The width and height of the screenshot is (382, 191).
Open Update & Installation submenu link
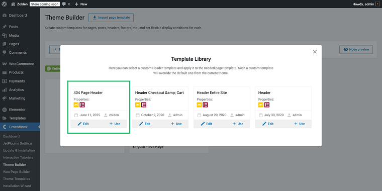(19, 151)
